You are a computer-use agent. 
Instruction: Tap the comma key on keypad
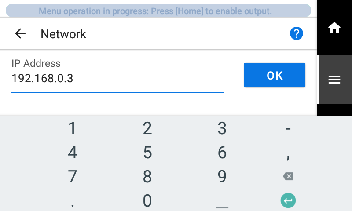(288, 154)
